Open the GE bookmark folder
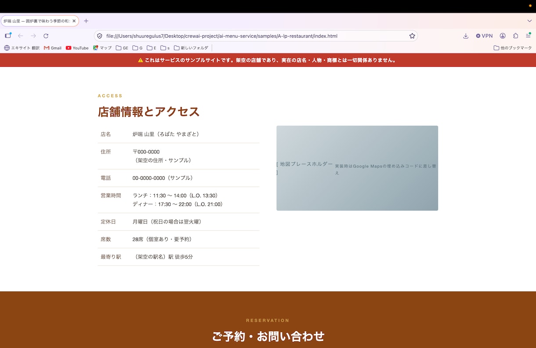Screen dimensions: 536x348 (x=122, y=48)
